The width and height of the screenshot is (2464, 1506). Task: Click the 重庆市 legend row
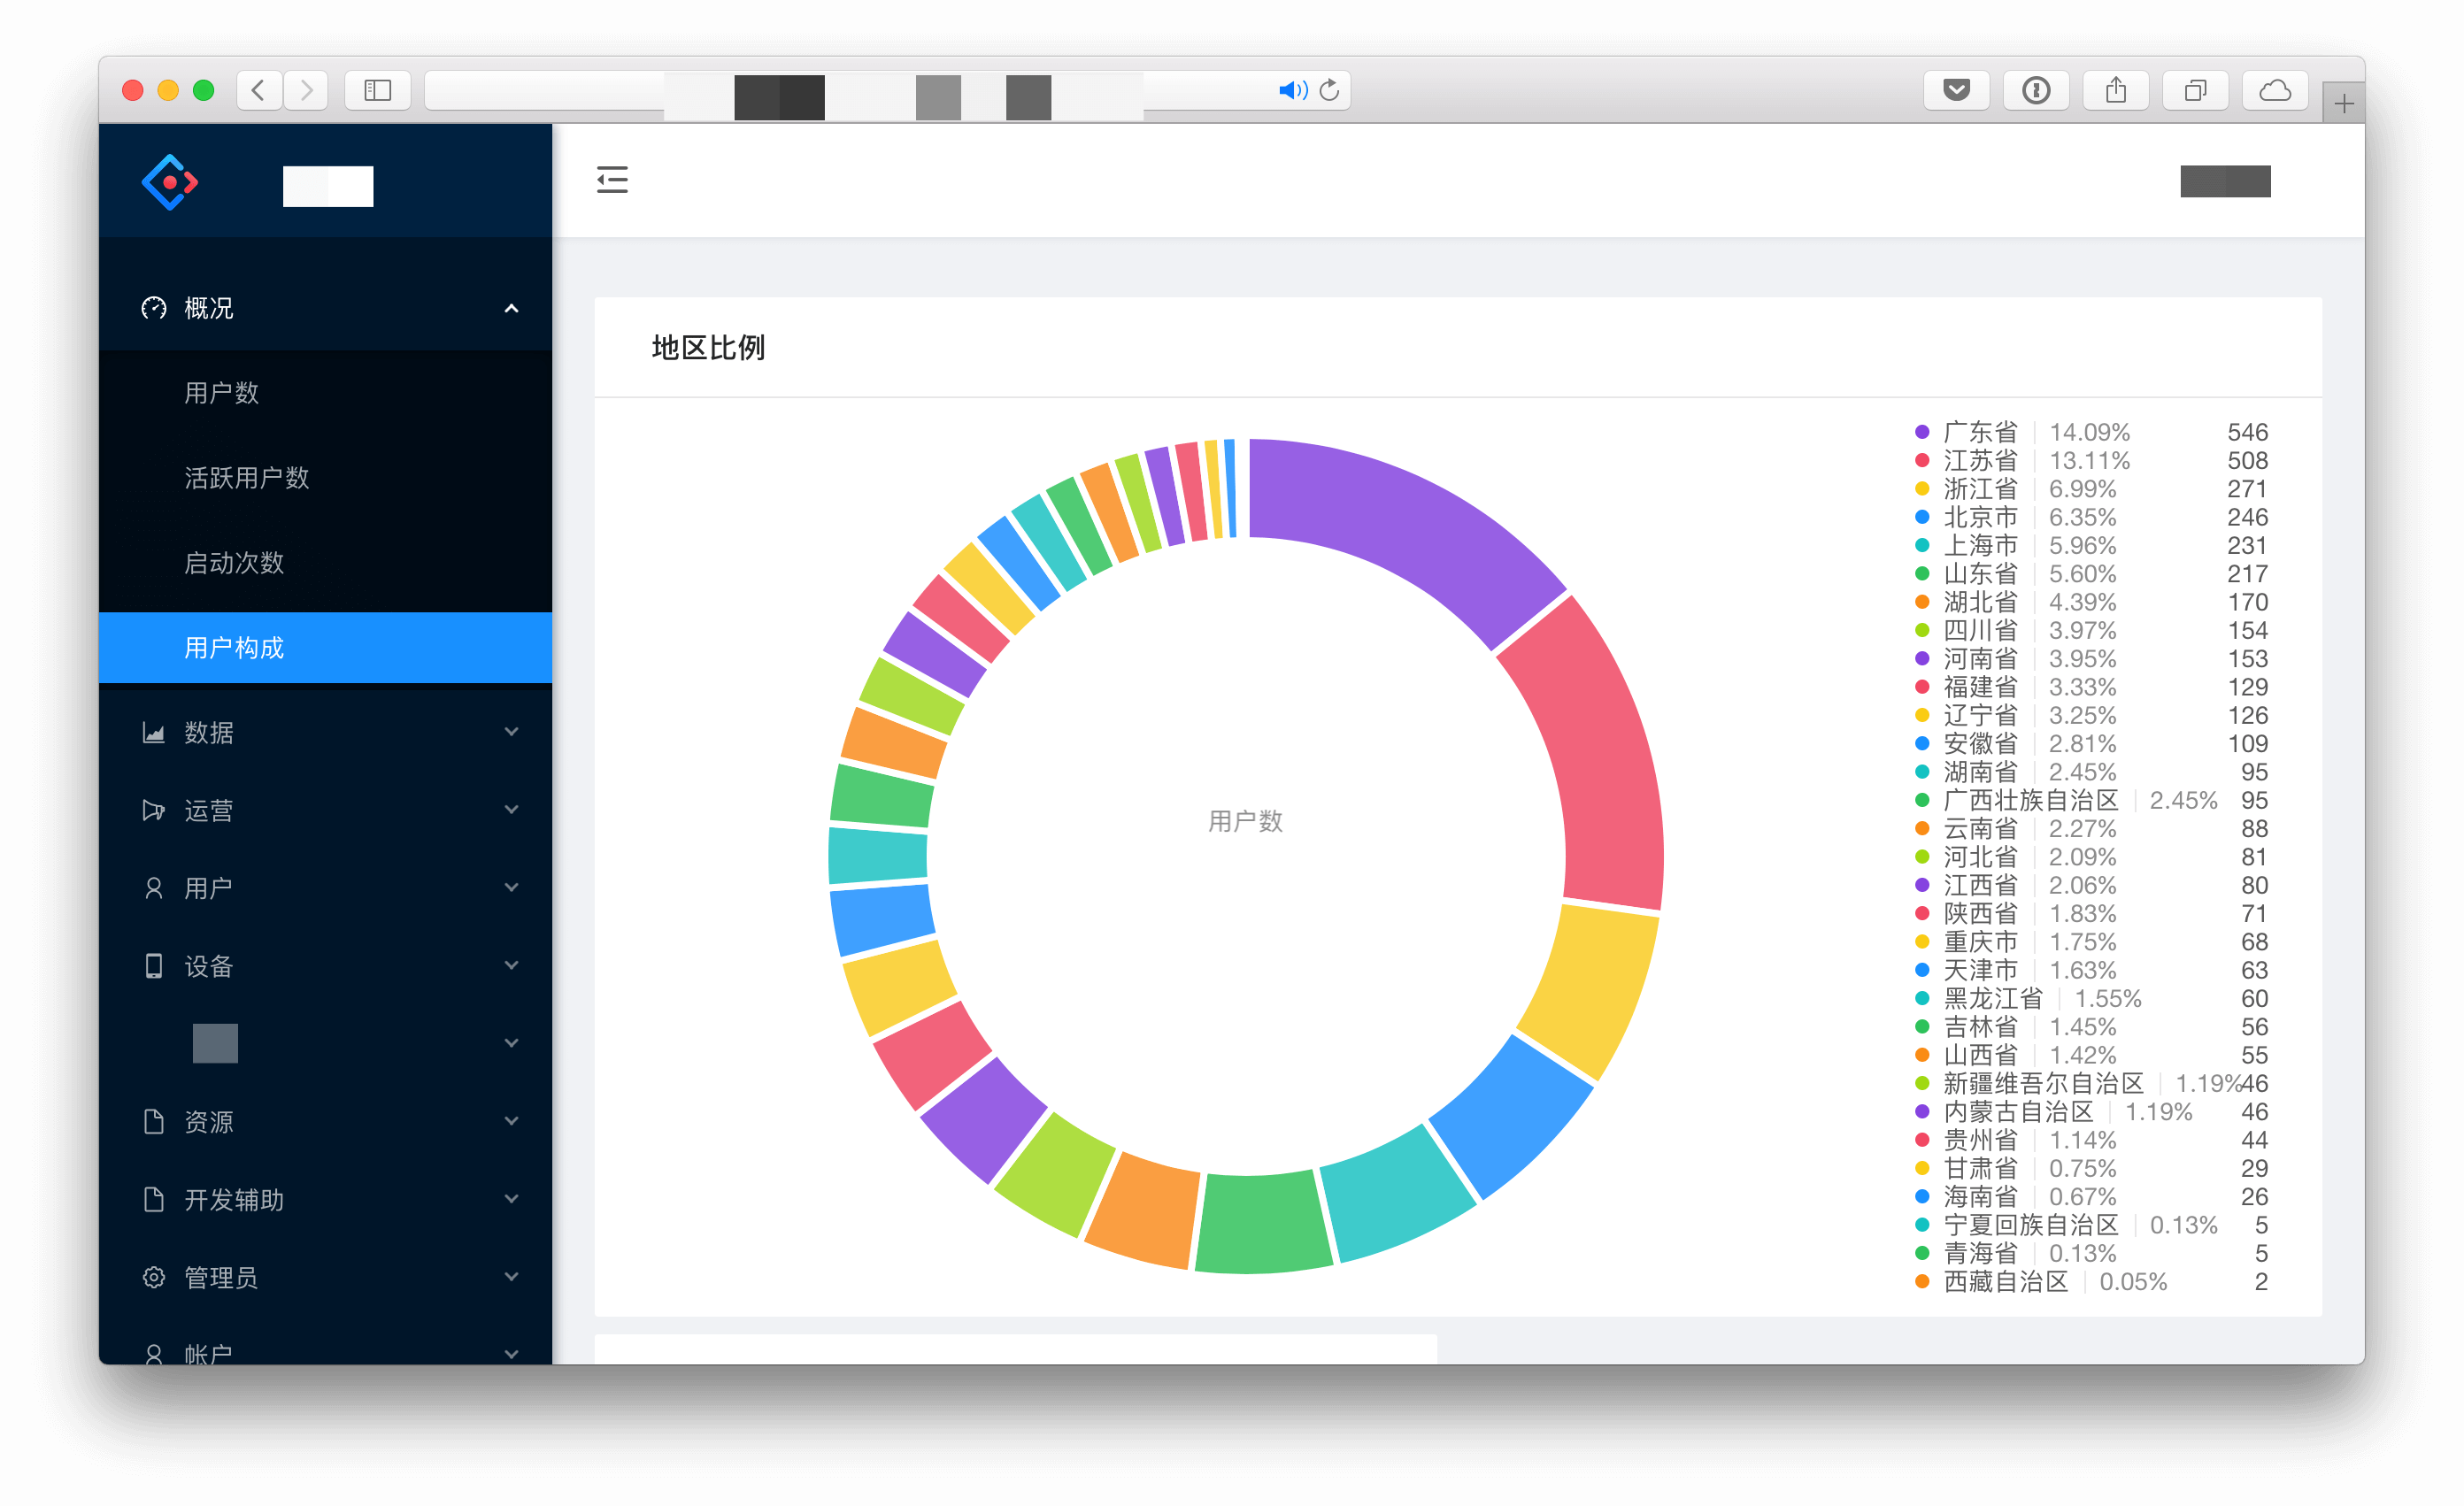[x=2091, y=942]
